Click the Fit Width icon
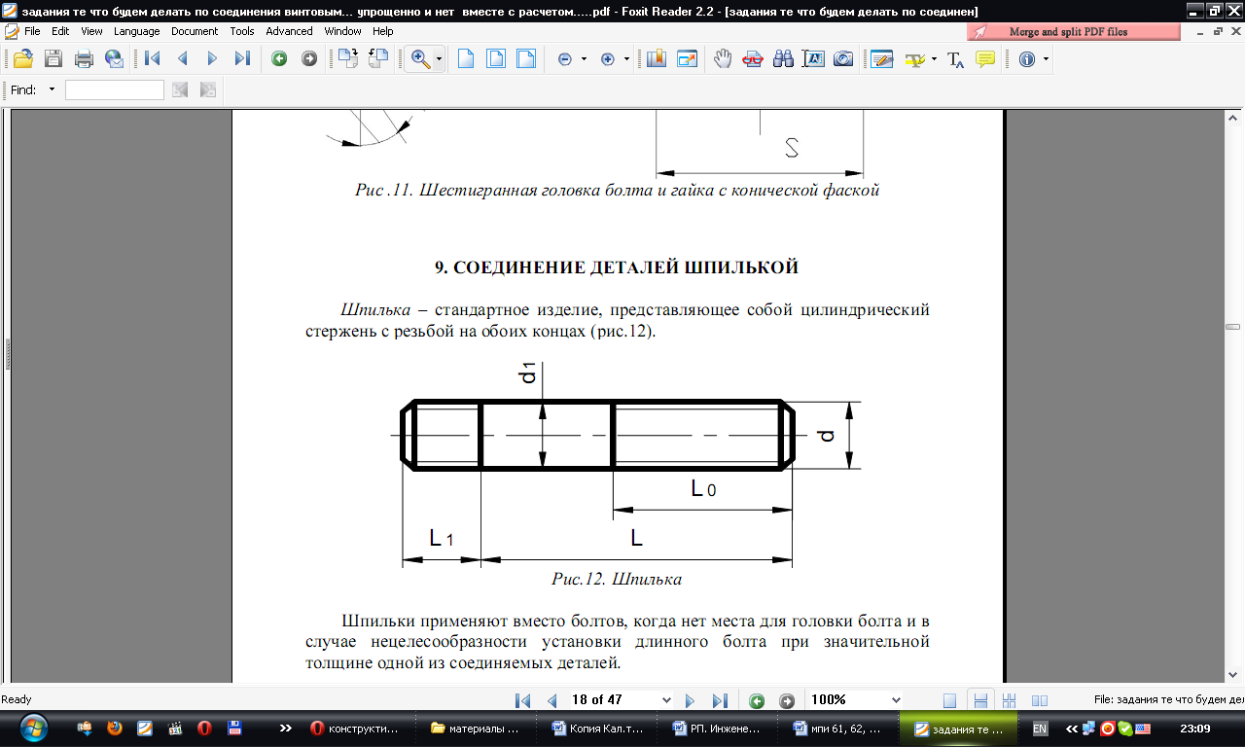Viewport: 1245px width, 747px height. (526, 59)
